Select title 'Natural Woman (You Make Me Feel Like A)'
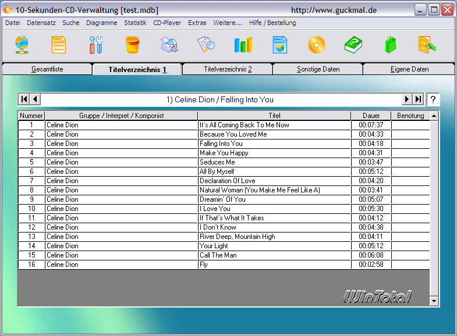457x336 pixels. (x=274, y=190)
